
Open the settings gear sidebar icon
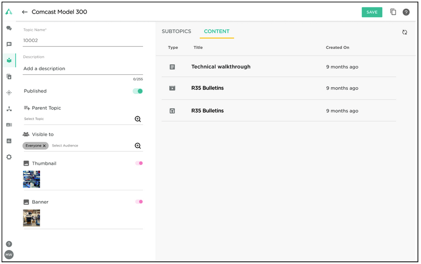click(9, 157)
